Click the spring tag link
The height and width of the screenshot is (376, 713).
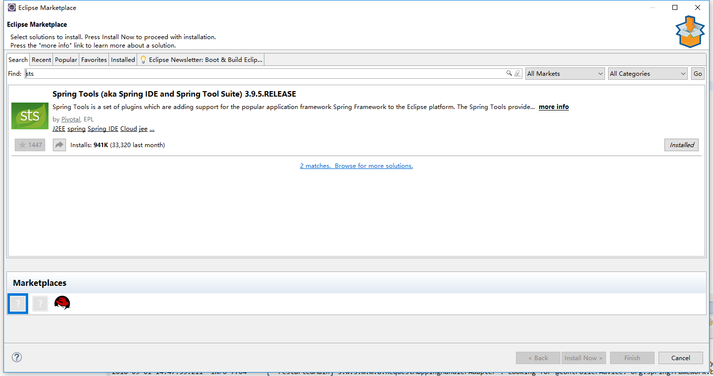point(76,129)
